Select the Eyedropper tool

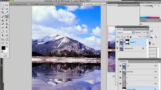pos(7,12)
